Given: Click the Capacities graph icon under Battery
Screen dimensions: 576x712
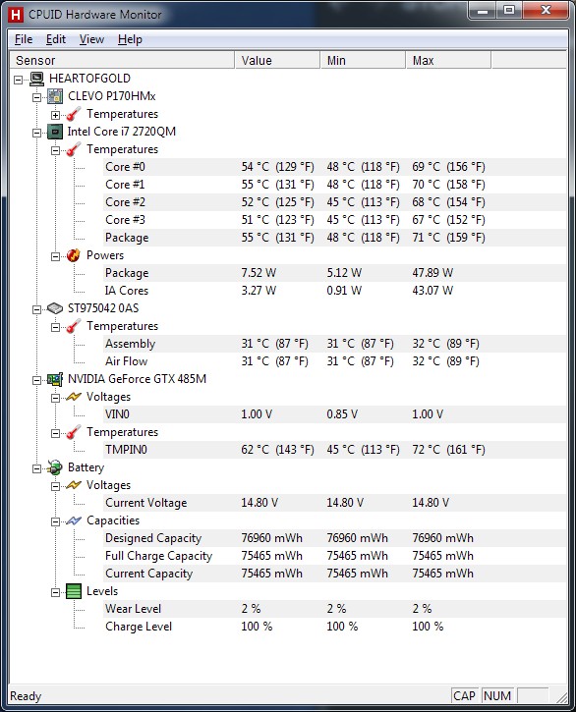Looking at the screenshot, I should coord(74,520).
